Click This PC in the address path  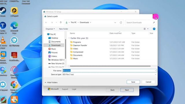[x=73, y=23]
